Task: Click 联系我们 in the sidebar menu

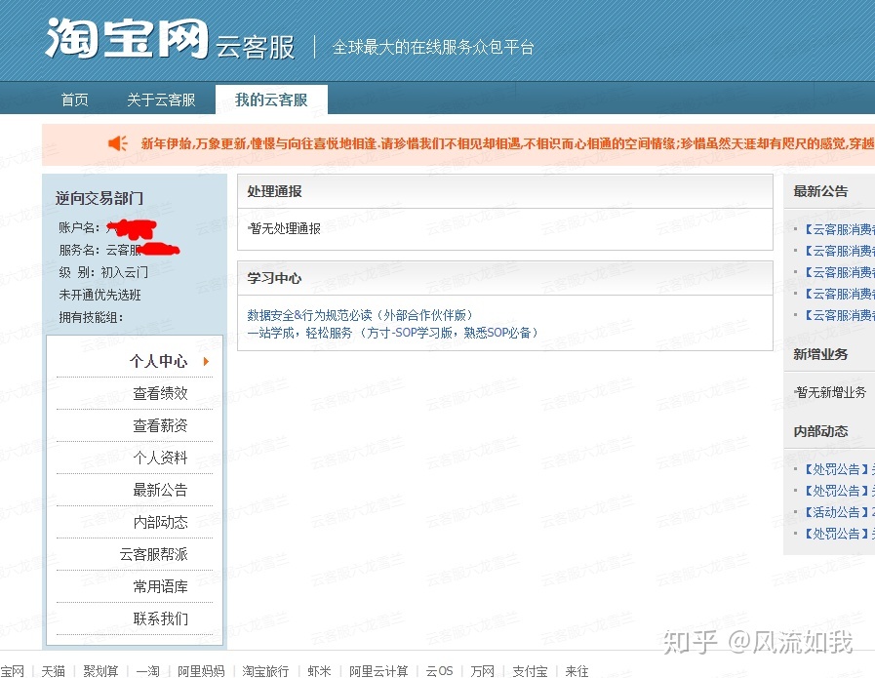Action: (x=160, y=618)
